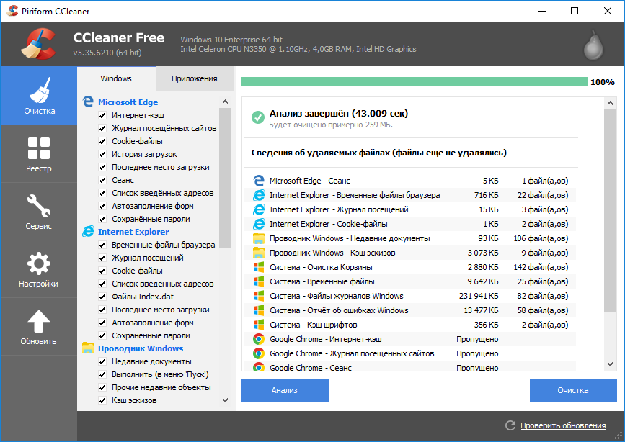Toggle Сохранённые пароли under Microsoft Edge

click(x=102, y=219)
